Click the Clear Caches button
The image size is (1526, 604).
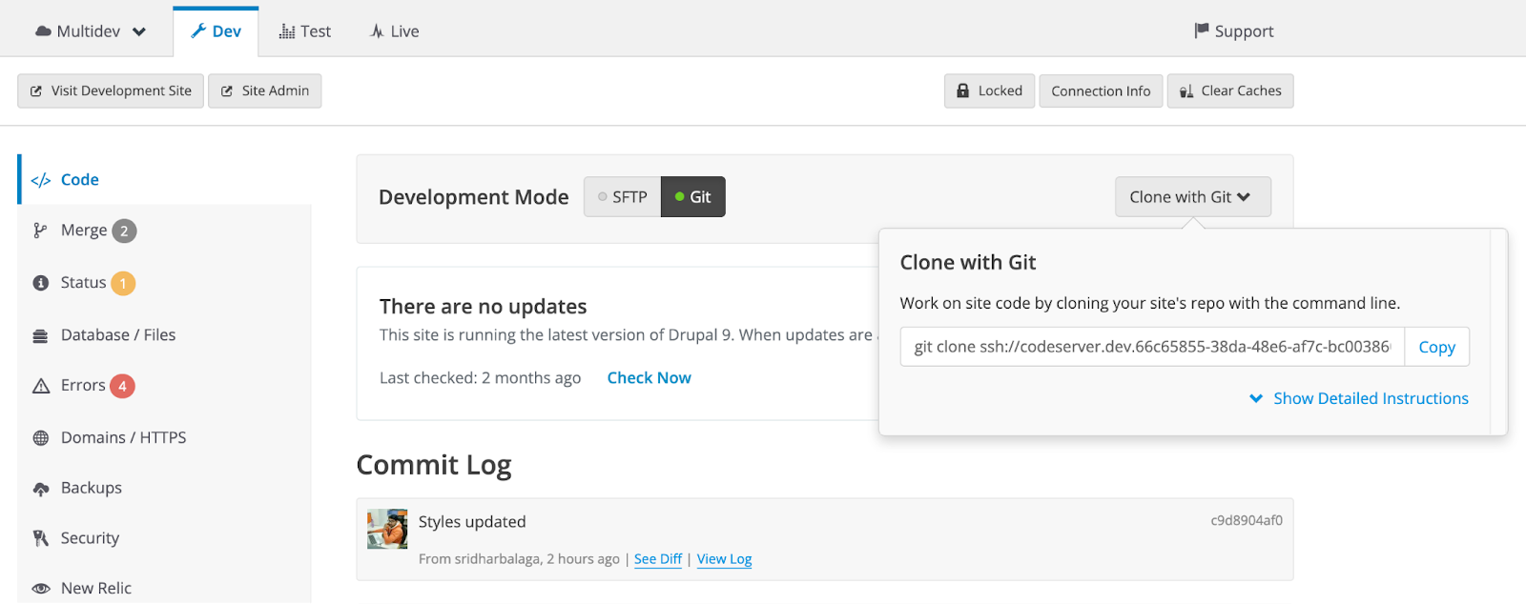[1230, 91]
